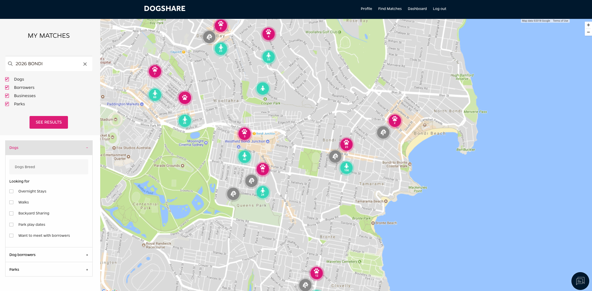Click the teal borrower marker numbered 60
The image size is (592, 291).
pyautogui.click(x=155, y=95)
